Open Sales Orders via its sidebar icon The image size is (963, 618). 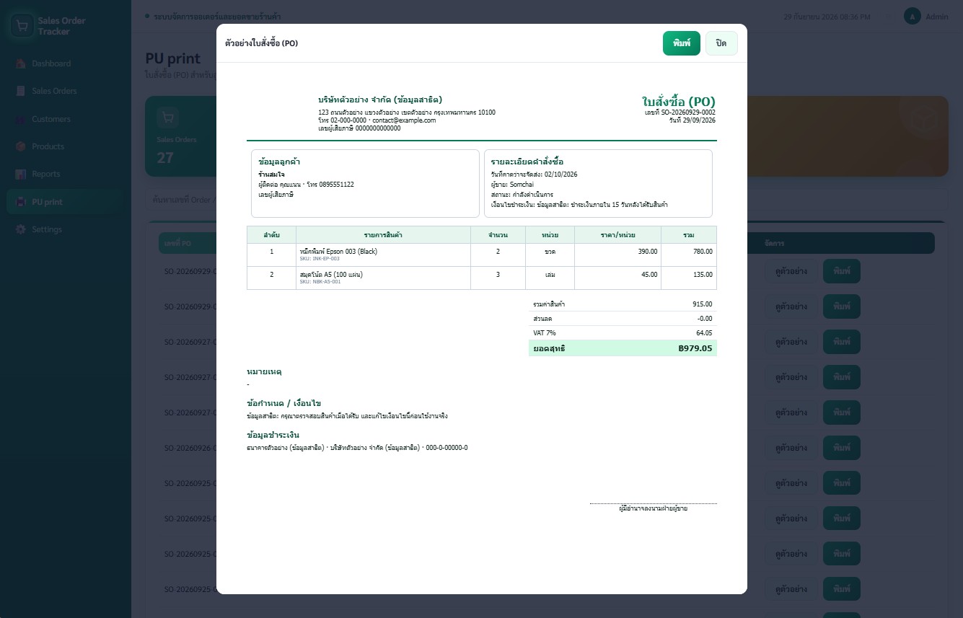[x=20, y=91]
